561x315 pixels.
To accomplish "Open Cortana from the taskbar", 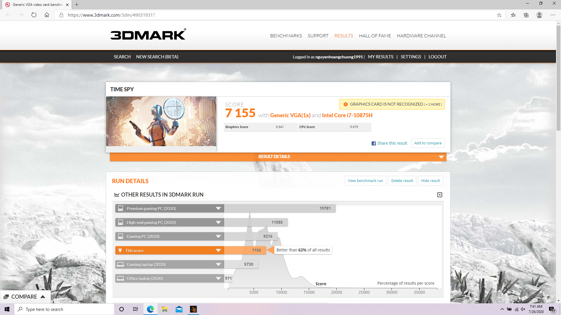I will point(122,309).
